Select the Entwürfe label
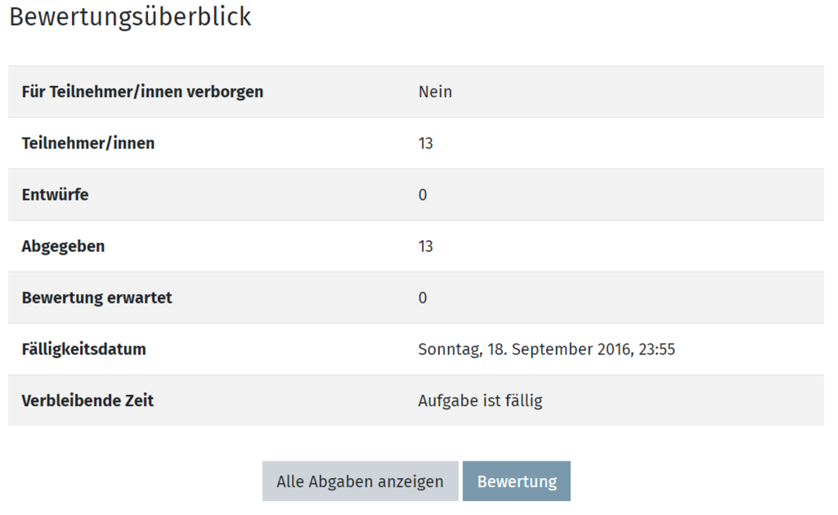The width and height of the screenshot is (838, 515). coord(55,195)
